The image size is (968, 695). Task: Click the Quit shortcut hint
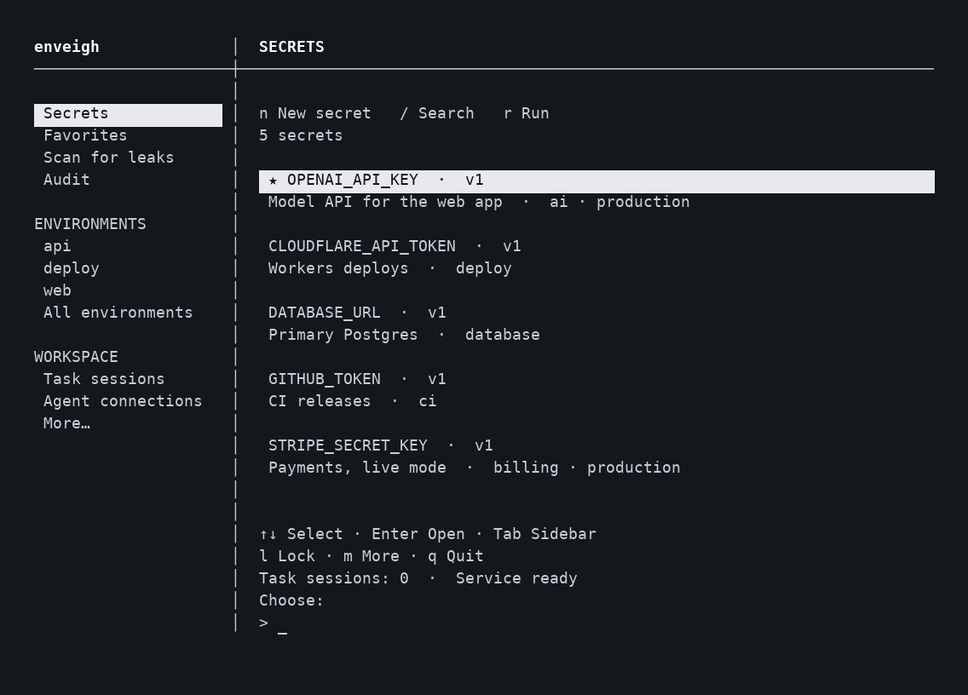point(456,557)
